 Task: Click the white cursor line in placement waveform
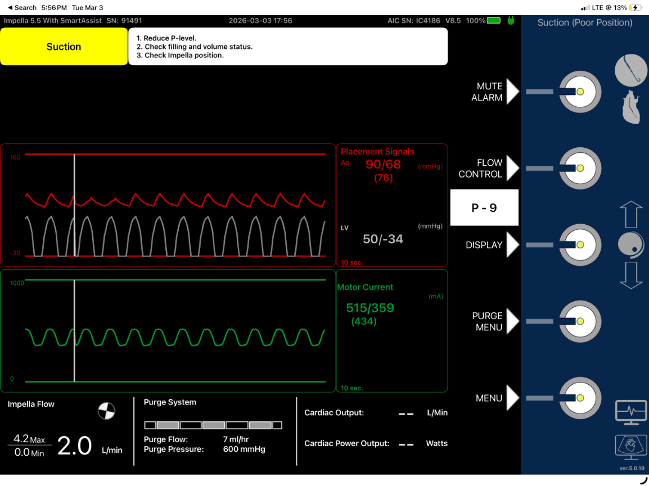coord(74,205)
